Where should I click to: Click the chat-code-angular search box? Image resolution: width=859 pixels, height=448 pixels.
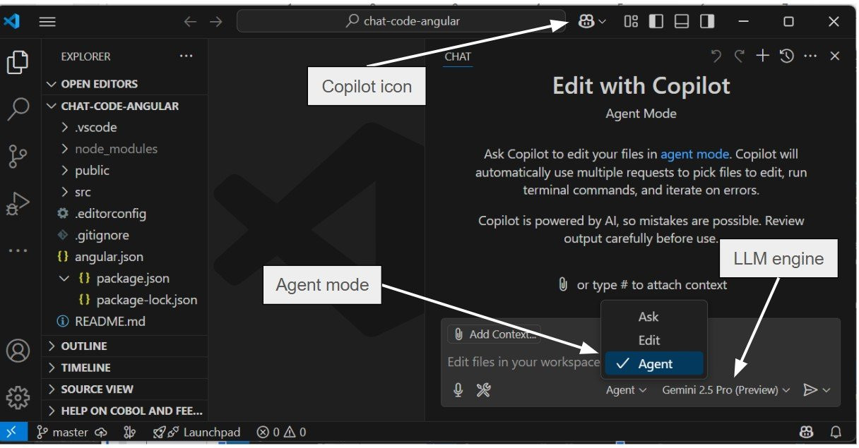(x=401, y=21)
